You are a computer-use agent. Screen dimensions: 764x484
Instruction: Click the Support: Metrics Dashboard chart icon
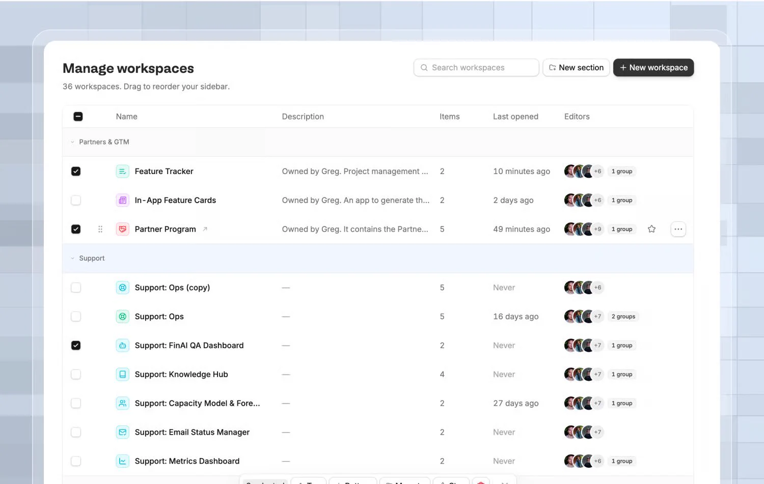[x=122, y=462]
